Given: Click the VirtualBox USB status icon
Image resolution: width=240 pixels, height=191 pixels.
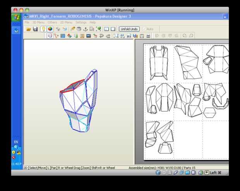Looking at the screenshot, I should click(175, 172).
